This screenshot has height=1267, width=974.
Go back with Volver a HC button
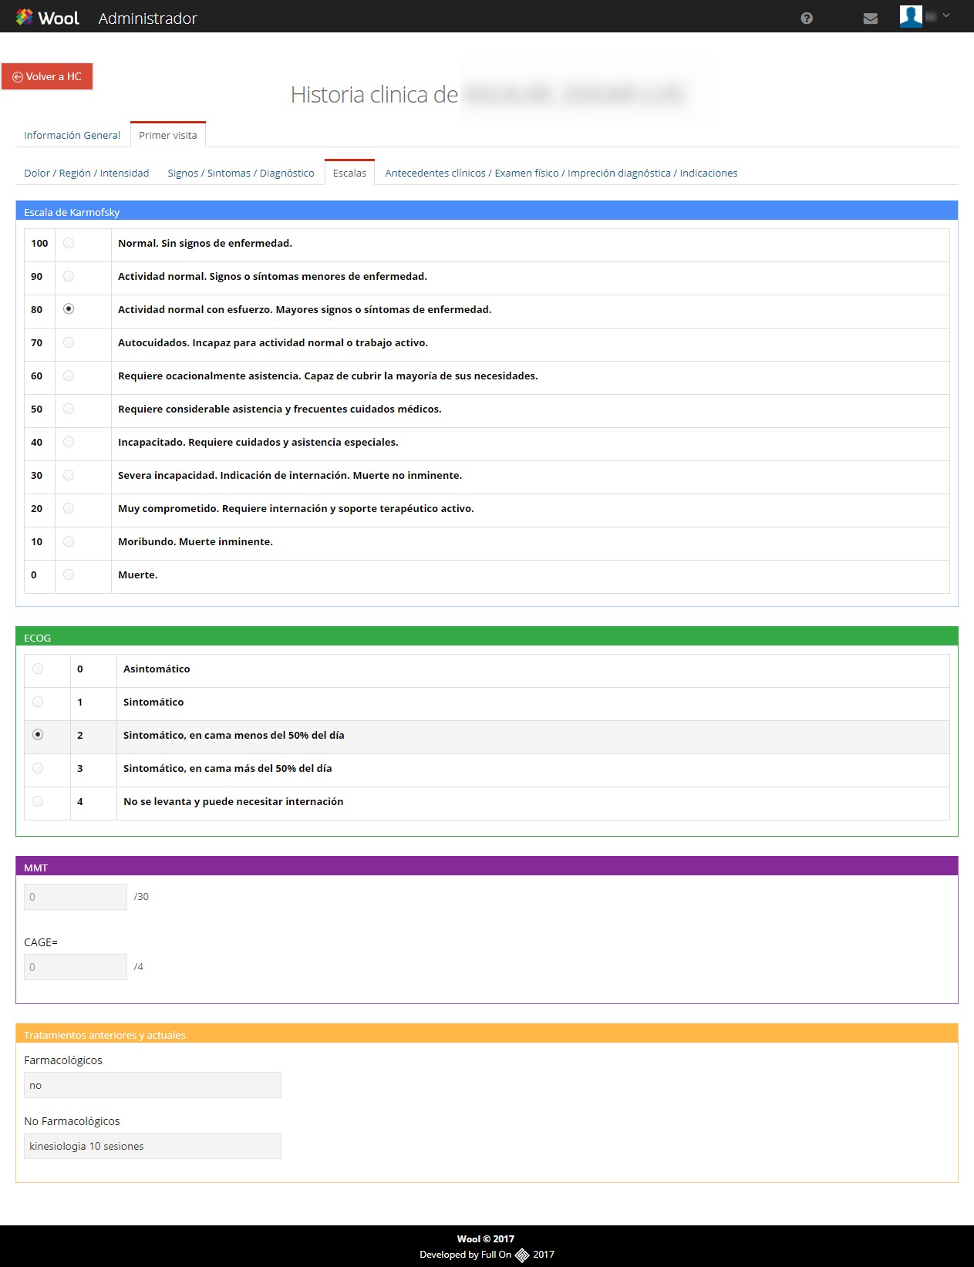coord(47,76)
